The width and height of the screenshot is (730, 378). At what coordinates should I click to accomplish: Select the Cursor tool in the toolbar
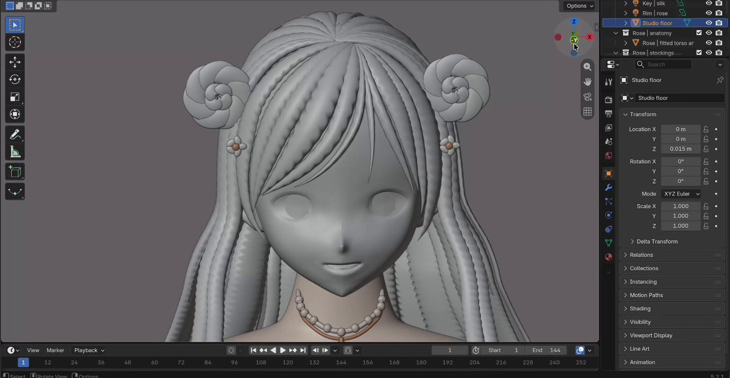15,43
